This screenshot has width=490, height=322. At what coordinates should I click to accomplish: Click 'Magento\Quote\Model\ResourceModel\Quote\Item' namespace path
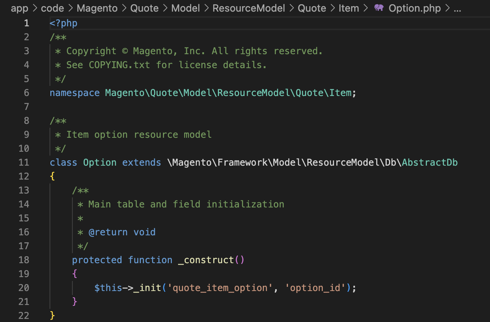coord(228,93)
